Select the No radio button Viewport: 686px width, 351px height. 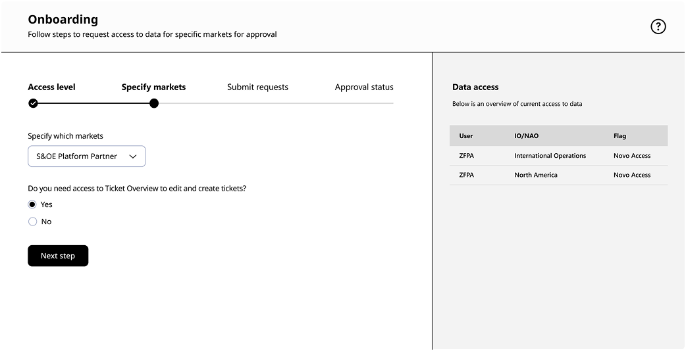pyautogui.click(x=32, y=222)
